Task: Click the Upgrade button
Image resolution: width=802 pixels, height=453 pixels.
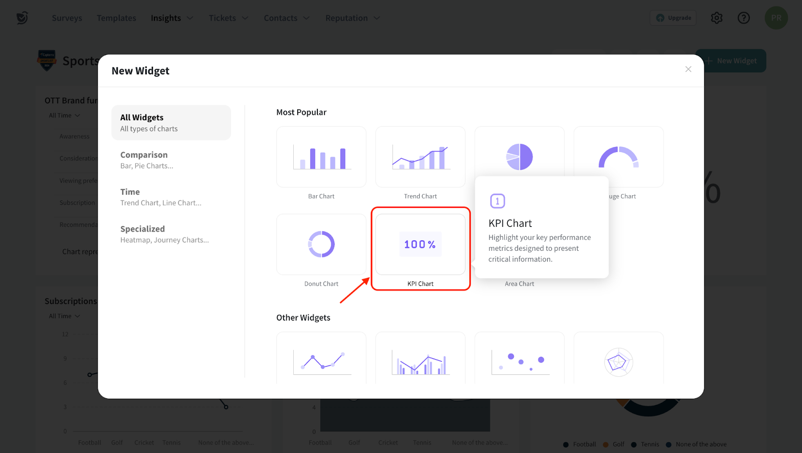Action: (673, 18)
